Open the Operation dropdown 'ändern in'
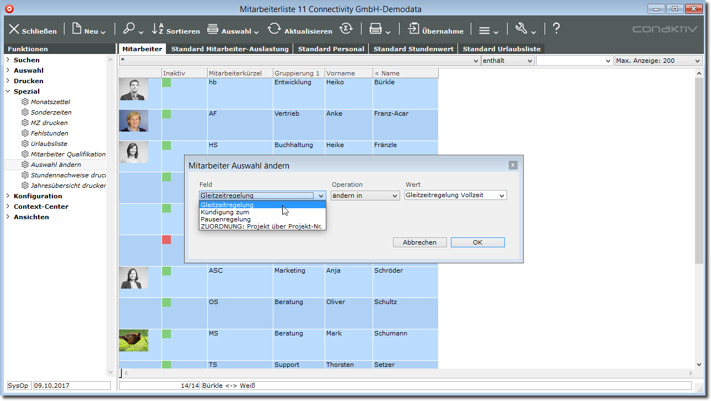Viewport: 711px width, 401px height. (x=365, y=196)
